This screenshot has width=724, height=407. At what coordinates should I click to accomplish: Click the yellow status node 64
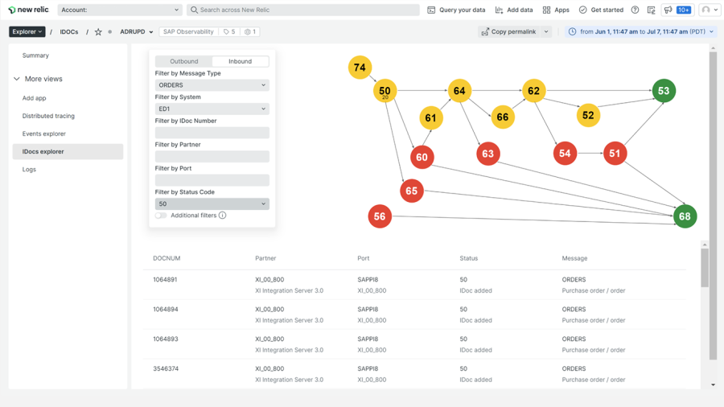pyautogui.click(x=459, y=90)
